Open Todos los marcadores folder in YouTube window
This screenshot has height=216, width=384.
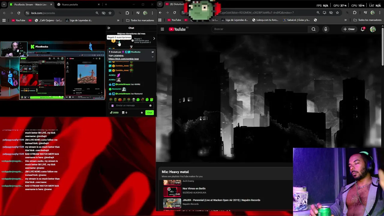pyautogui.click(x=367, y=20)
